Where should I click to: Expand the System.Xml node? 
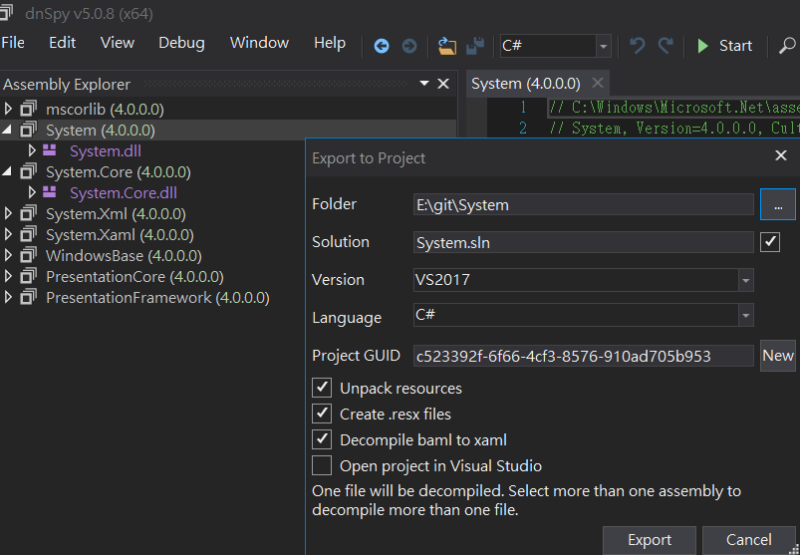[8, 213]
